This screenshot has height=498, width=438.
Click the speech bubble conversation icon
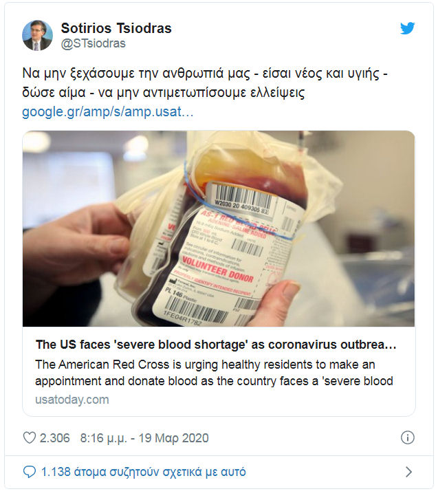pos(30,472)
